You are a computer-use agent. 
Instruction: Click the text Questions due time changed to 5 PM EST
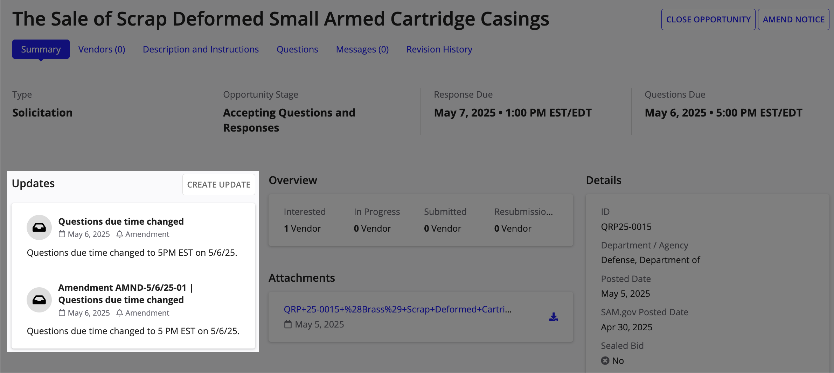click(133, 331)
